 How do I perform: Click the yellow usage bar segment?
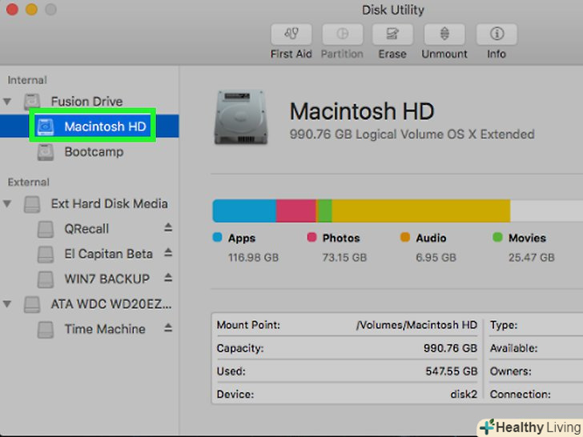tap(421, 211)
